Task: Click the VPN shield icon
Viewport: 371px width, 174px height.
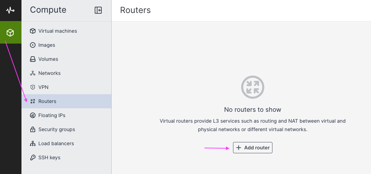Action: click(33, 87)
